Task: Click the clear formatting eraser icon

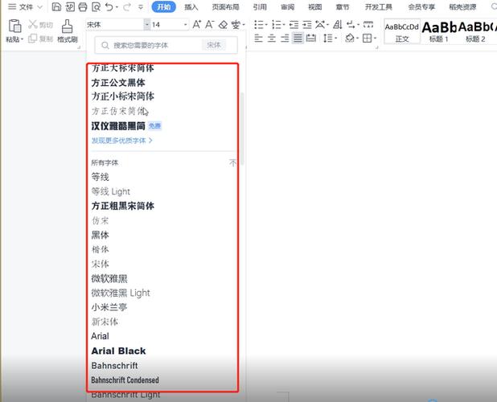Action: click(223, 24)
